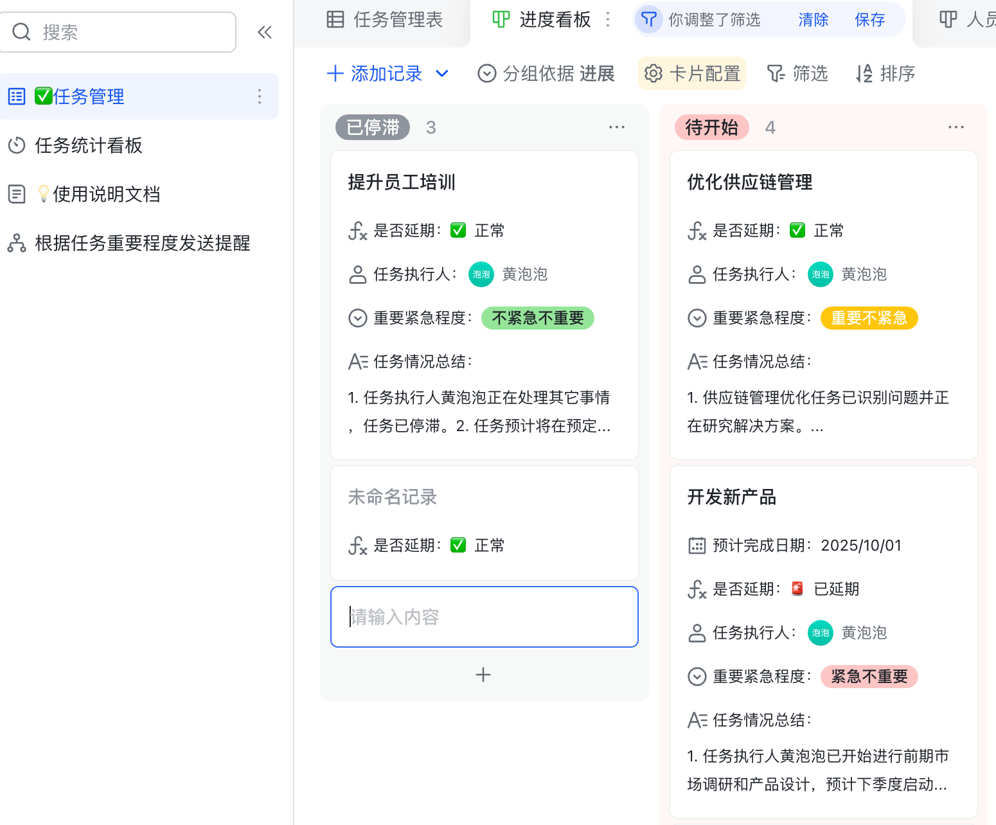Toggle 是否延期 checkbox on 优化供应链管理 card
Image resolution: width=996 pixels, height=825 pixels.
(x=797, y=229)
